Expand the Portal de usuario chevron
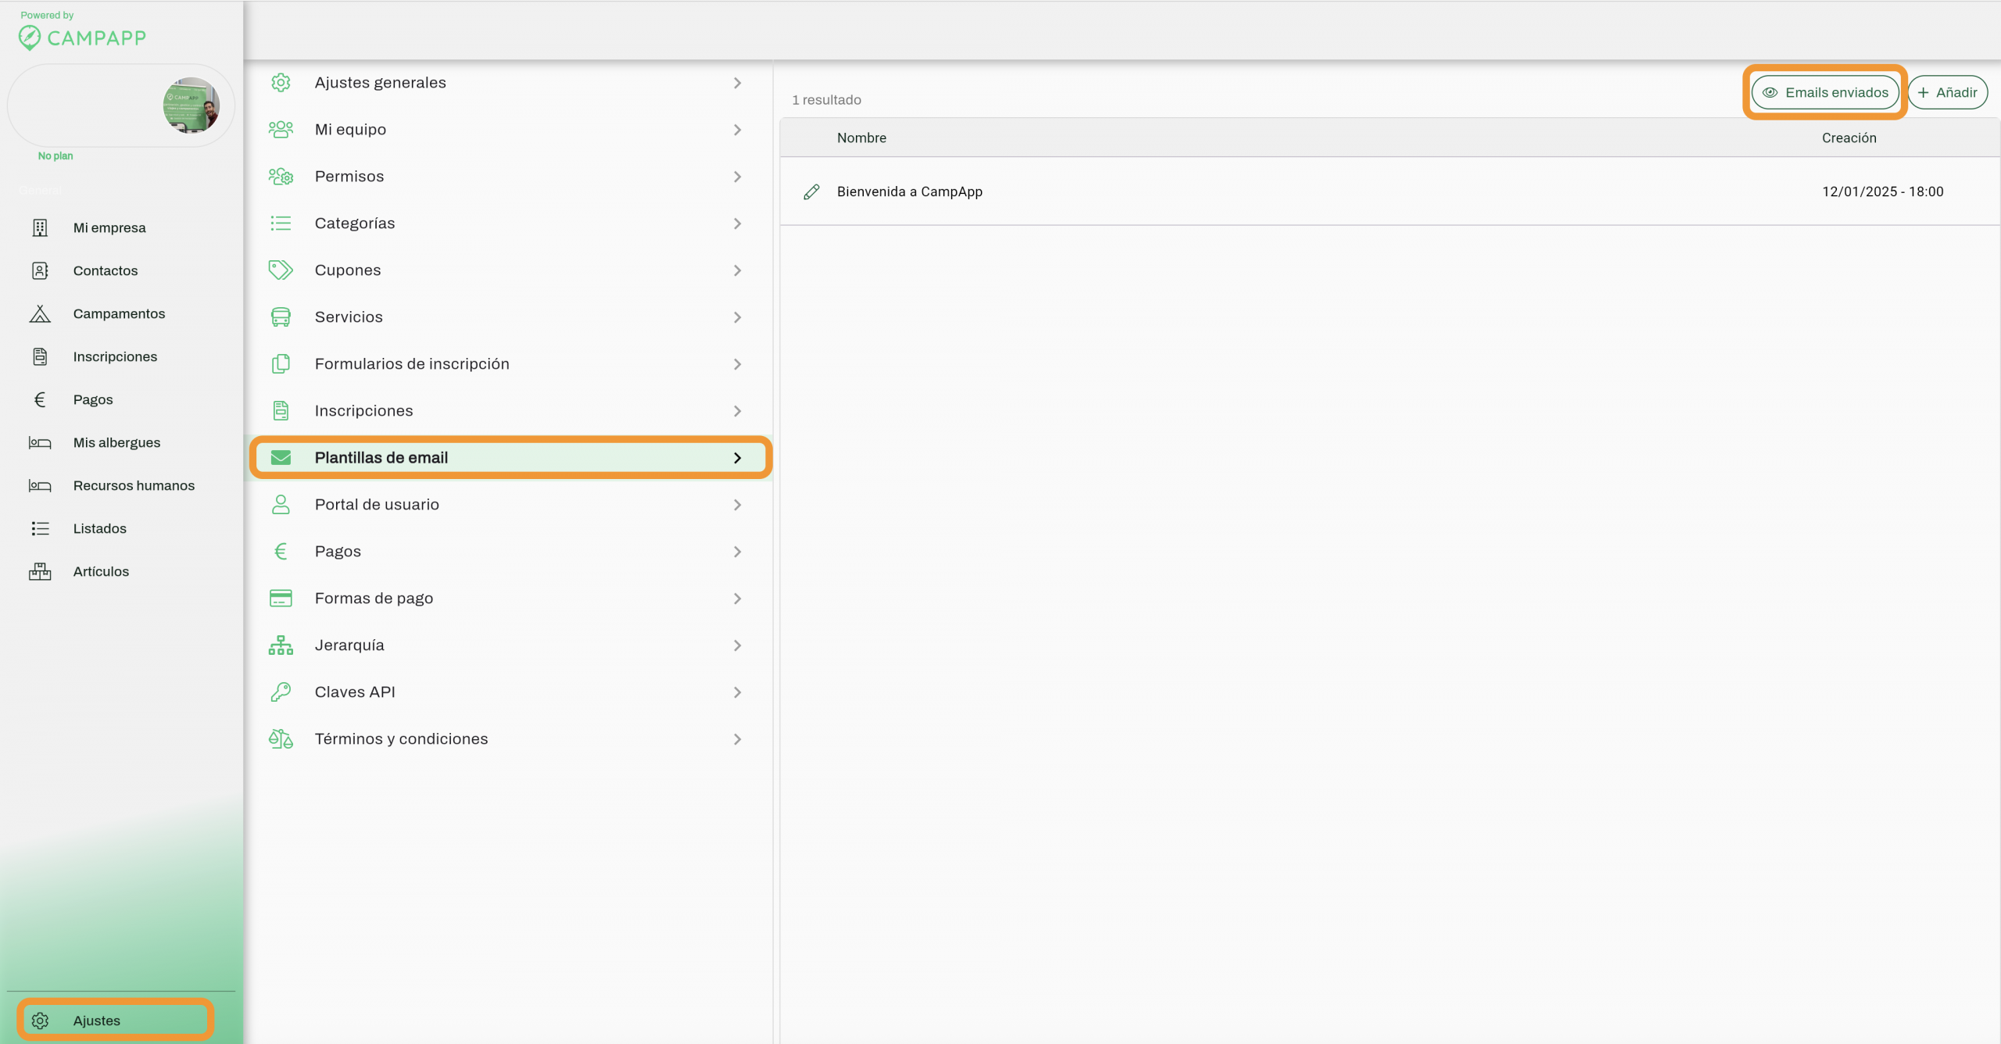The height and width of the screenshot is (1044, 2001). [737, 505]
